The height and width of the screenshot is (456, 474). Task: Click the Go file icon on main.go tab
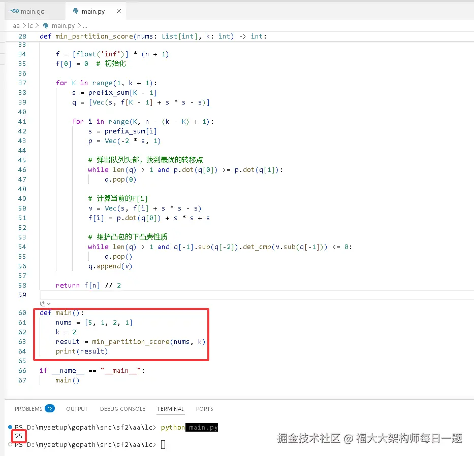pyautogui.click(x=14, y=11)
